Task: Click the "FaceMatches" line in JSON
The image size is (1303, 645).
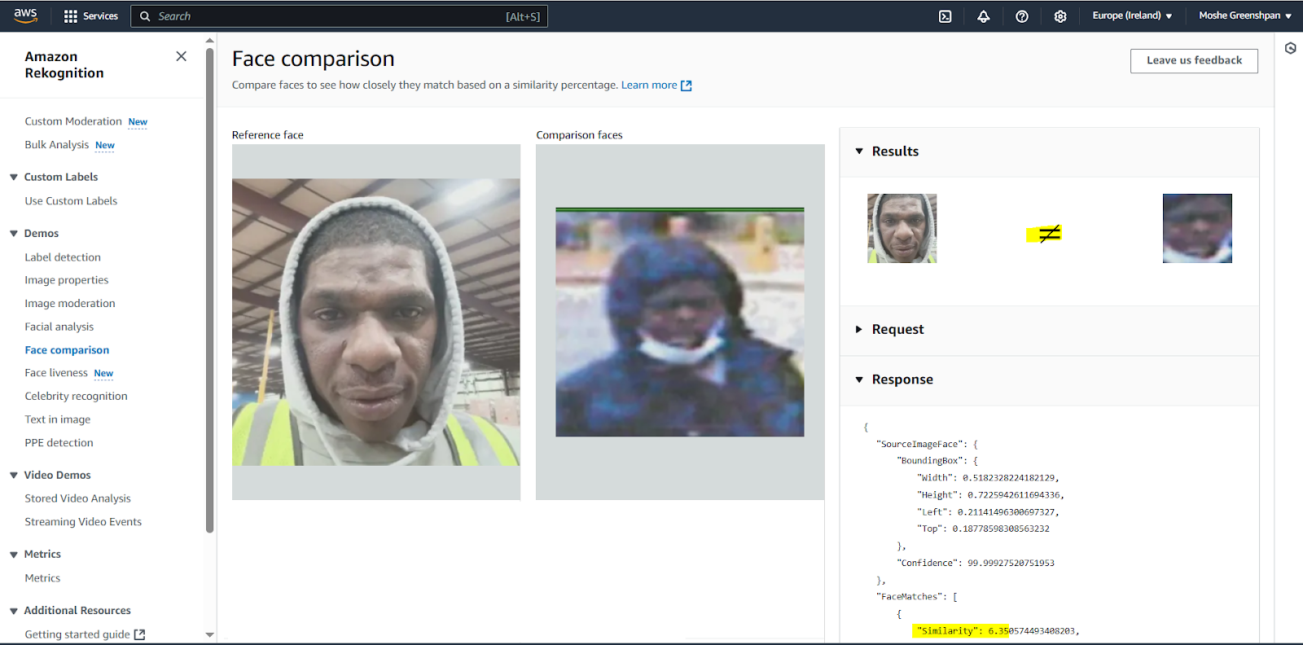Action: [x=917, y=597]
